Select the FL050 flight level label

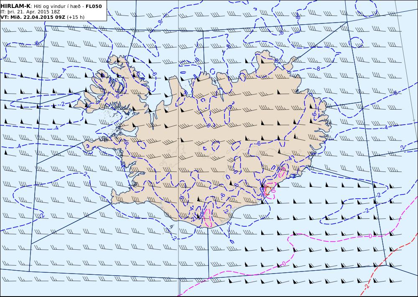tap(94, 6)
